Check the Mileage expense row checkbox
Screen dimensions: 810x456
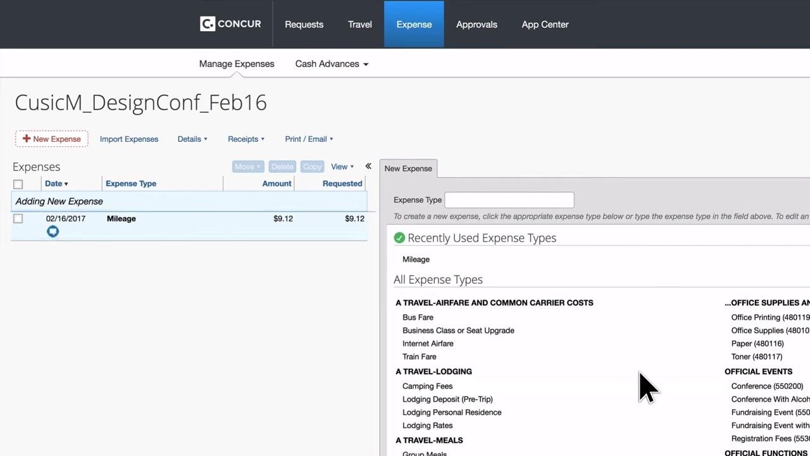[18, 218]
